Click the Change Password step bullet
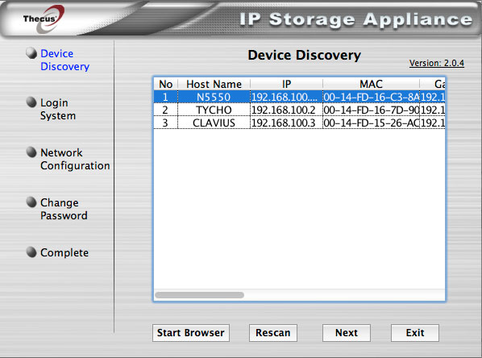This screenshot has width=482, height=358. [x=31, y=202]
